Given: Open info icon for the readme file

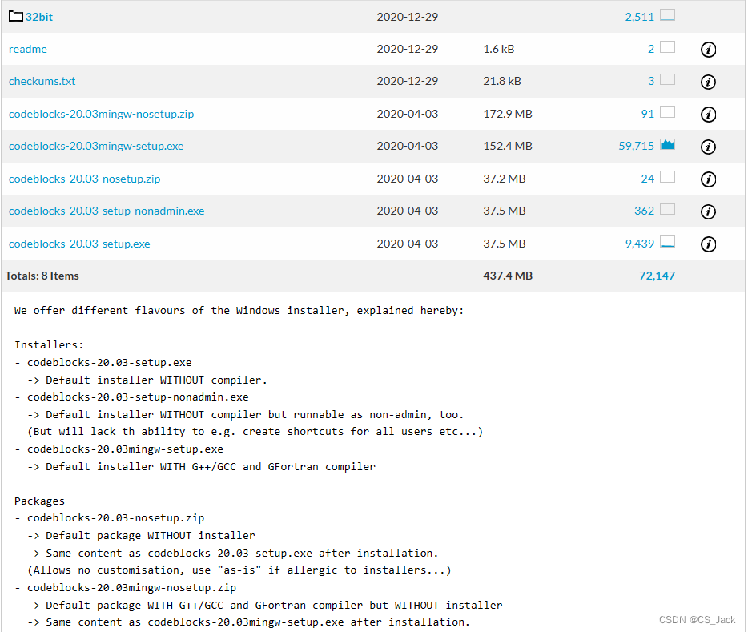Looking at the screenshot, I should (x=708, y=49).
